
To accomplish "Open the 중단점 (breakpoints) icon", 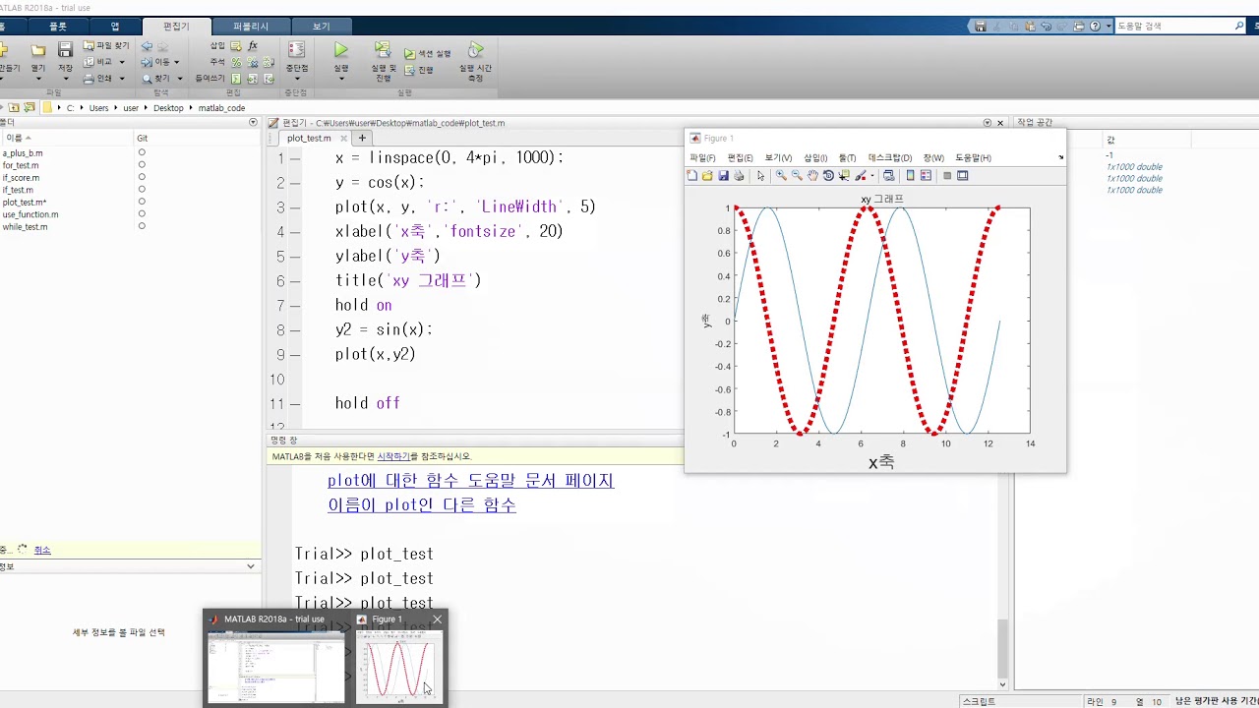I will (x=296, y=50).
